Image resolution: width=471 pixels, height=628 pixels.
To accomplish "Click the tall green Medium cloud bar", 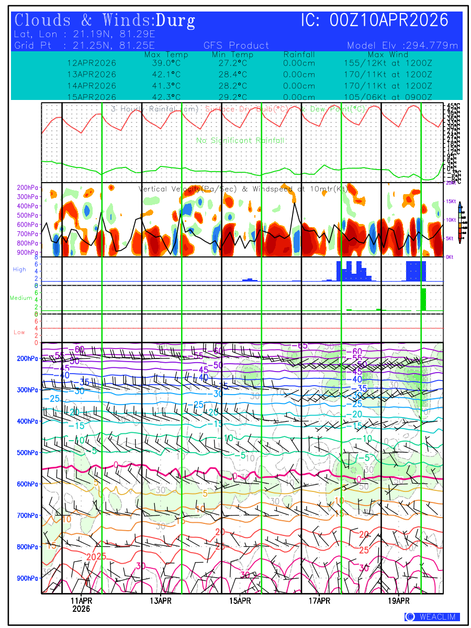I will click(x=423, y=299).
